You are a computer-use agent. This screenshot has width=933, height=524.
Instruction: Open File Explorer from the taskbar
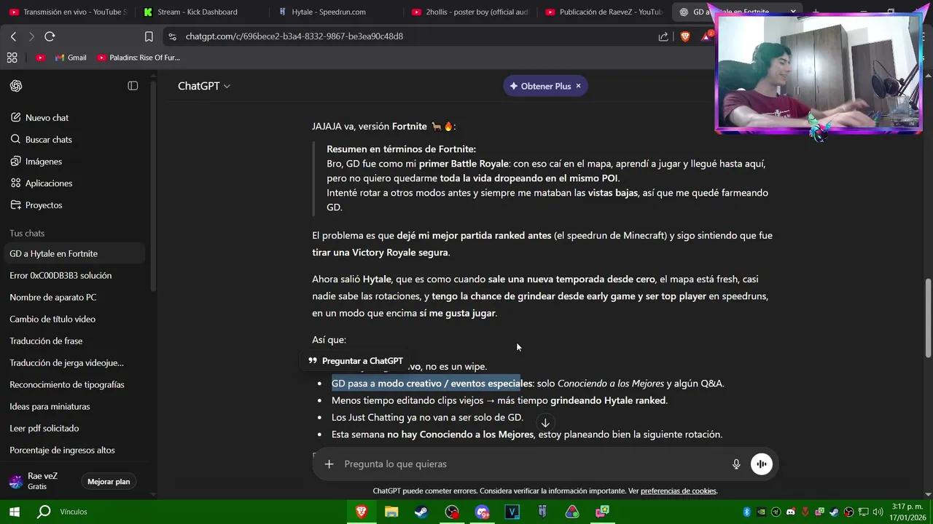coord(391,512)
